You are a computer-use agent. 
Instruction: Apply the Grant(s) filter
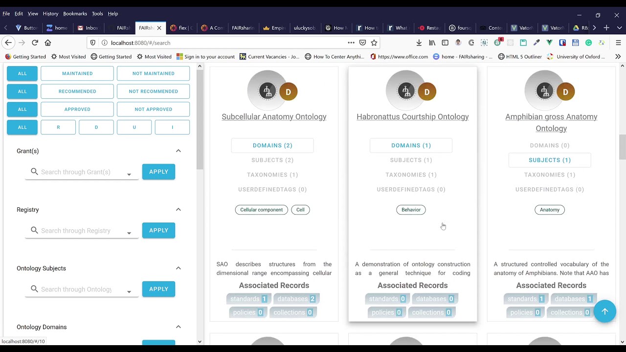(158, 172)
